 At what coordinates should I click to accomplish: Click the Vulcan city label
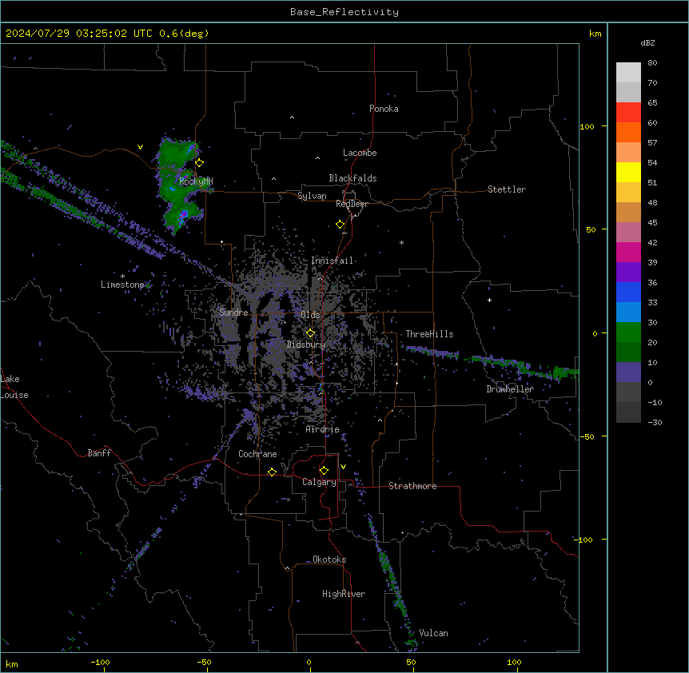pyautogui.click(x=433, y=633)
